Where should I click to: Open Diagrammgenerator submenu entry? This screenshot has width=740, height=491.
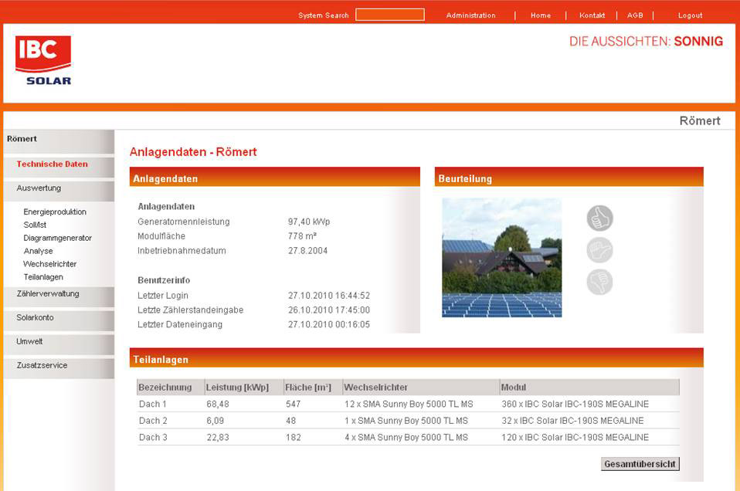pyautogui.click(x=58, y=238)
